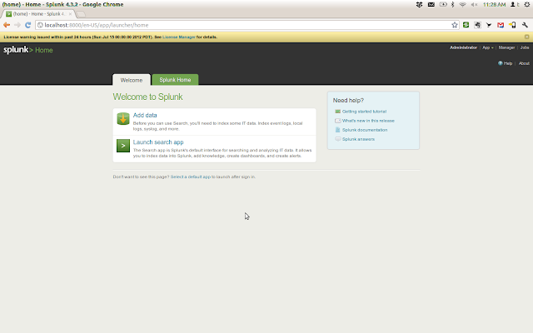Click the browser back arrow

click(x=7, y=25)
